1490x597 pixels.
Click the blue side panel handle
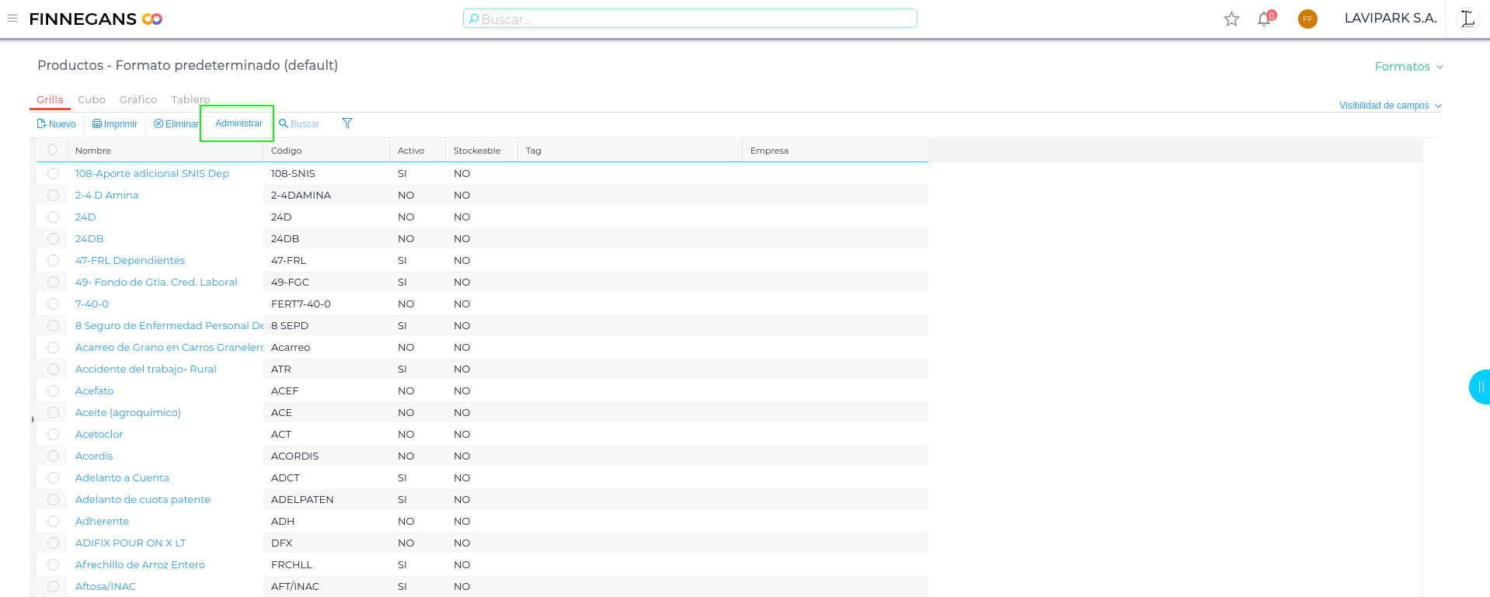point(1480,387)
